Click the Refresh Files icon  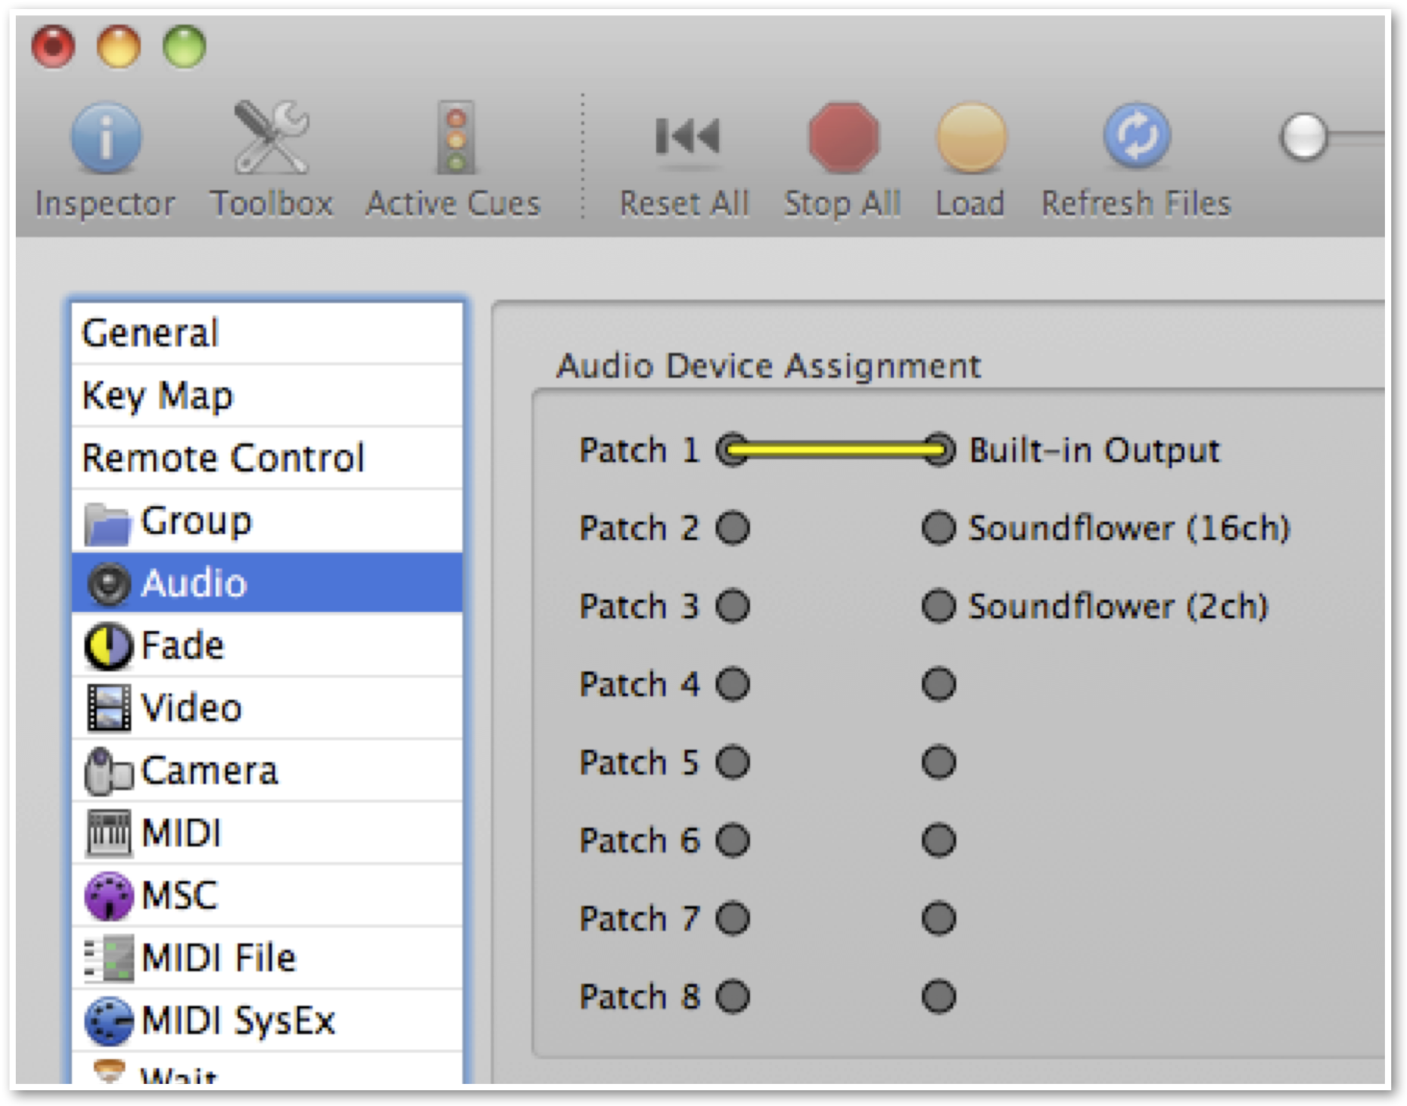coord(1137,136)
